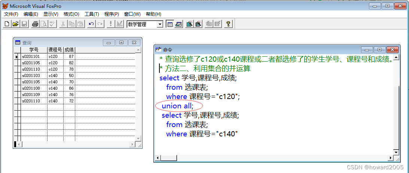Click the where 课程号="c120" line
Image resolution: width=409 pixels, height=173 pixels.
tap(203, 97)
